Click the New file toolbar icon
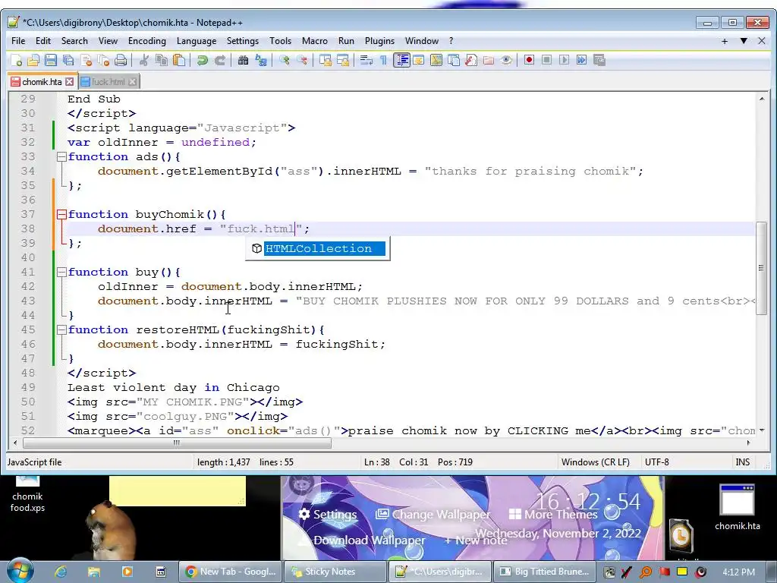 (17, 60)
